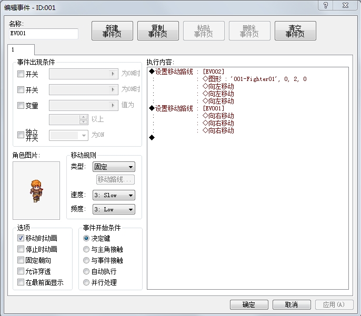361x316 pixels.
Task: Click 清空事件页 button
Action: click(x=295, y=31)
